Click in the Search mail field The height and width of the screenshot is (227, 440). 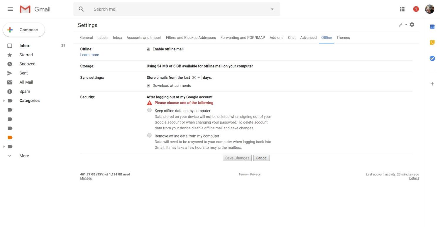pyautogui.click(x=176, y=9)
